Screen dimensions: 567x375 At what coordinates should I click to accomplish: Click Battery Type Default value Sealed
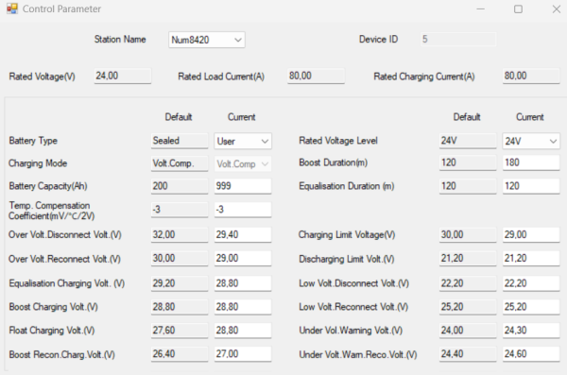(x=180, y=141)
